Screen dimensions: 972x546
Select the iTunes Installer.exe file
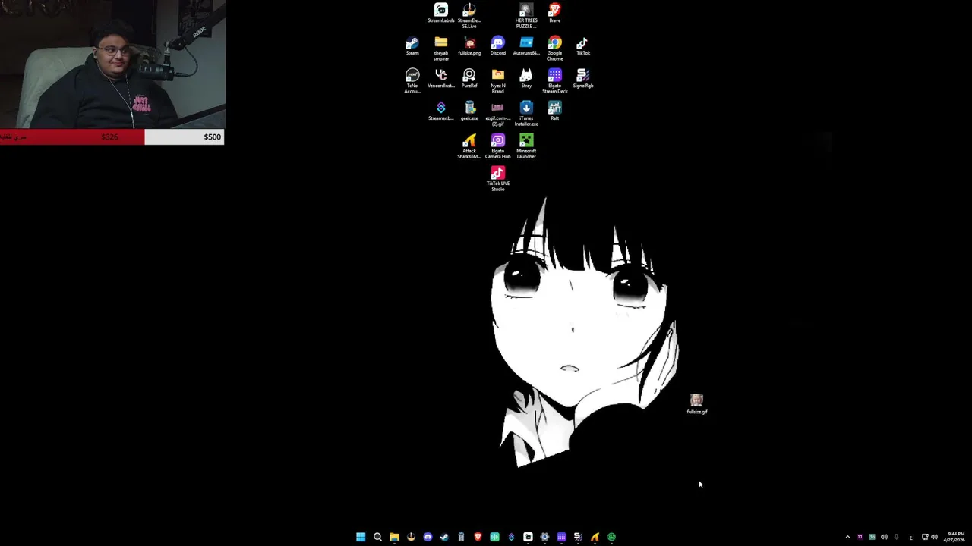526,114
